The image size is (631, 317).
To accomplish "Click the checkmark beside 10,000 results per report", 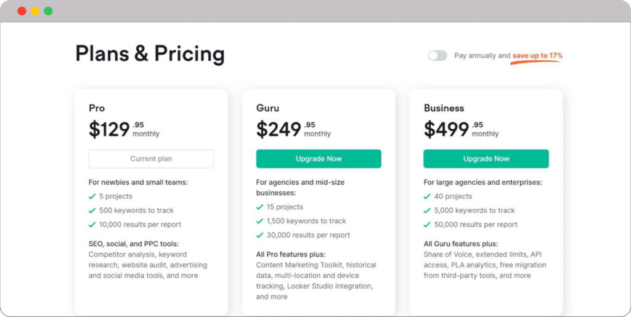I will [x=92, y=225].
